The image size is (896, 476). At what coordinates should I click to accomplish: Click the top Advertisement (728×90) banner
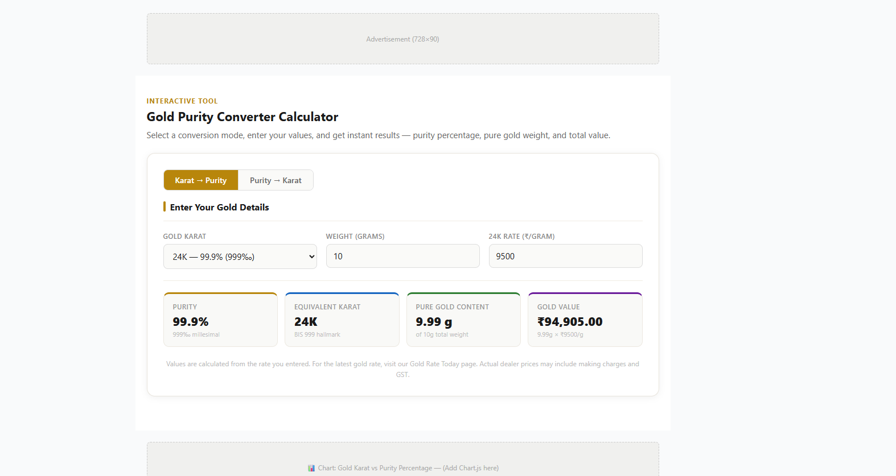pyautogui.click(x=403, y=39)
